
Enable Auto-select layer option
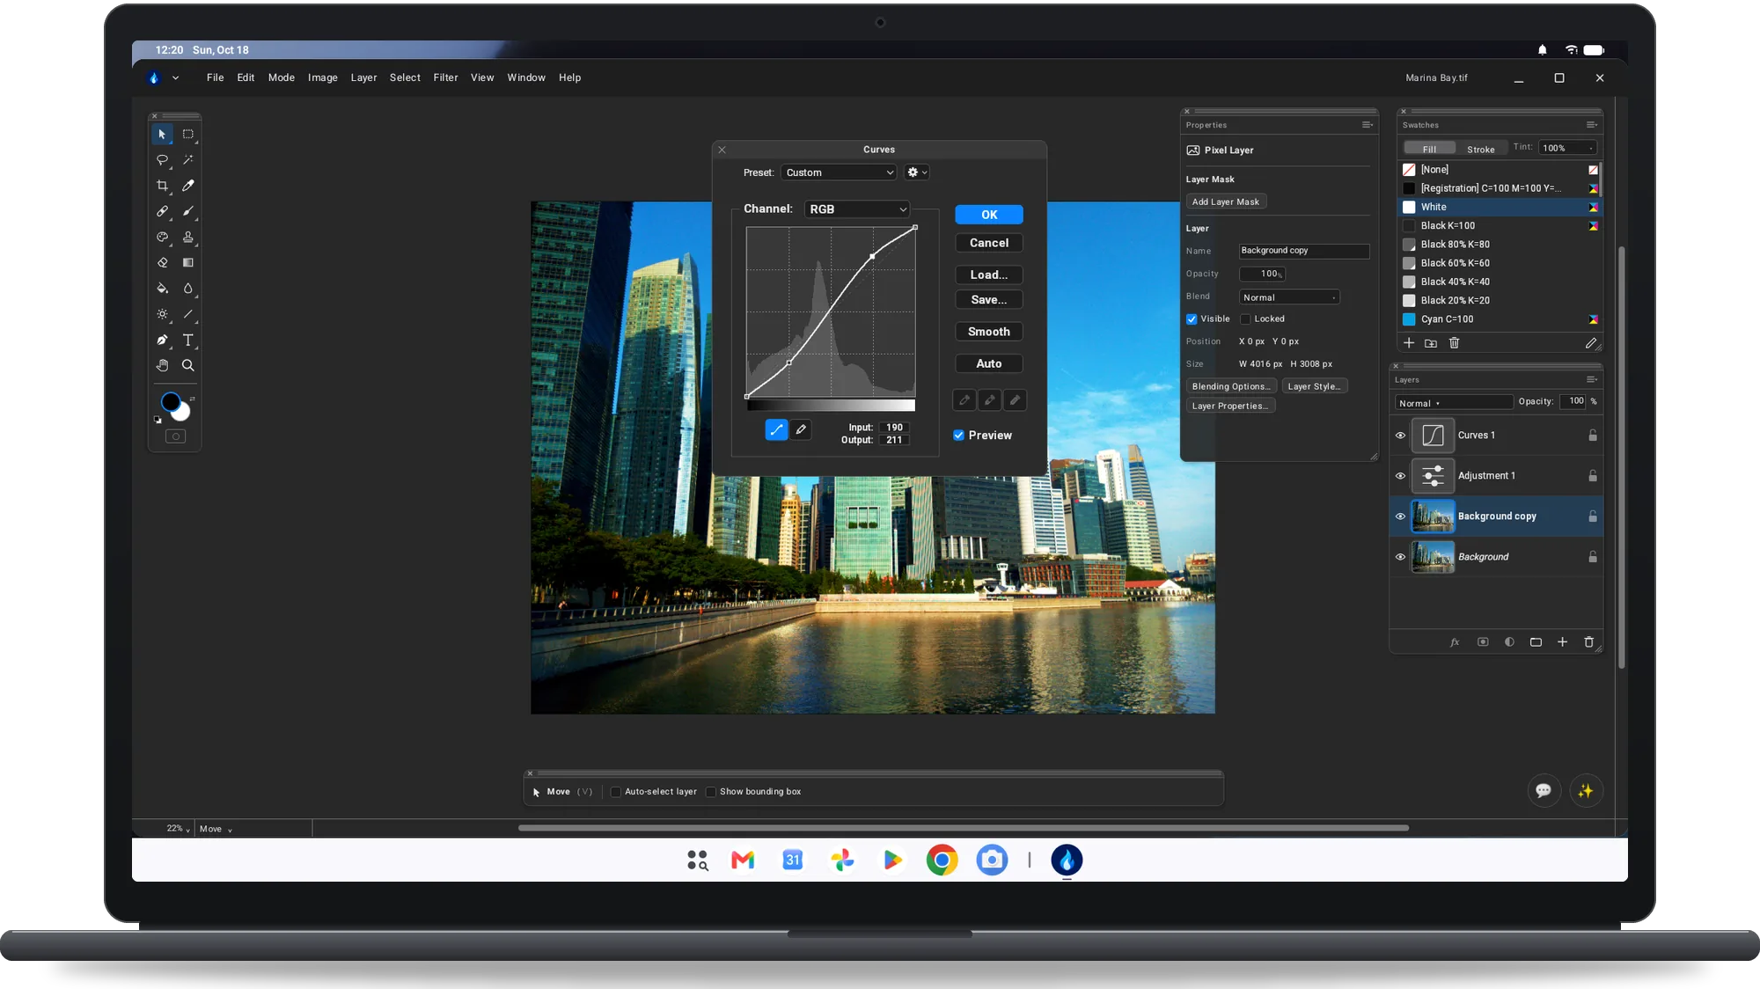[x=616, y=792]
